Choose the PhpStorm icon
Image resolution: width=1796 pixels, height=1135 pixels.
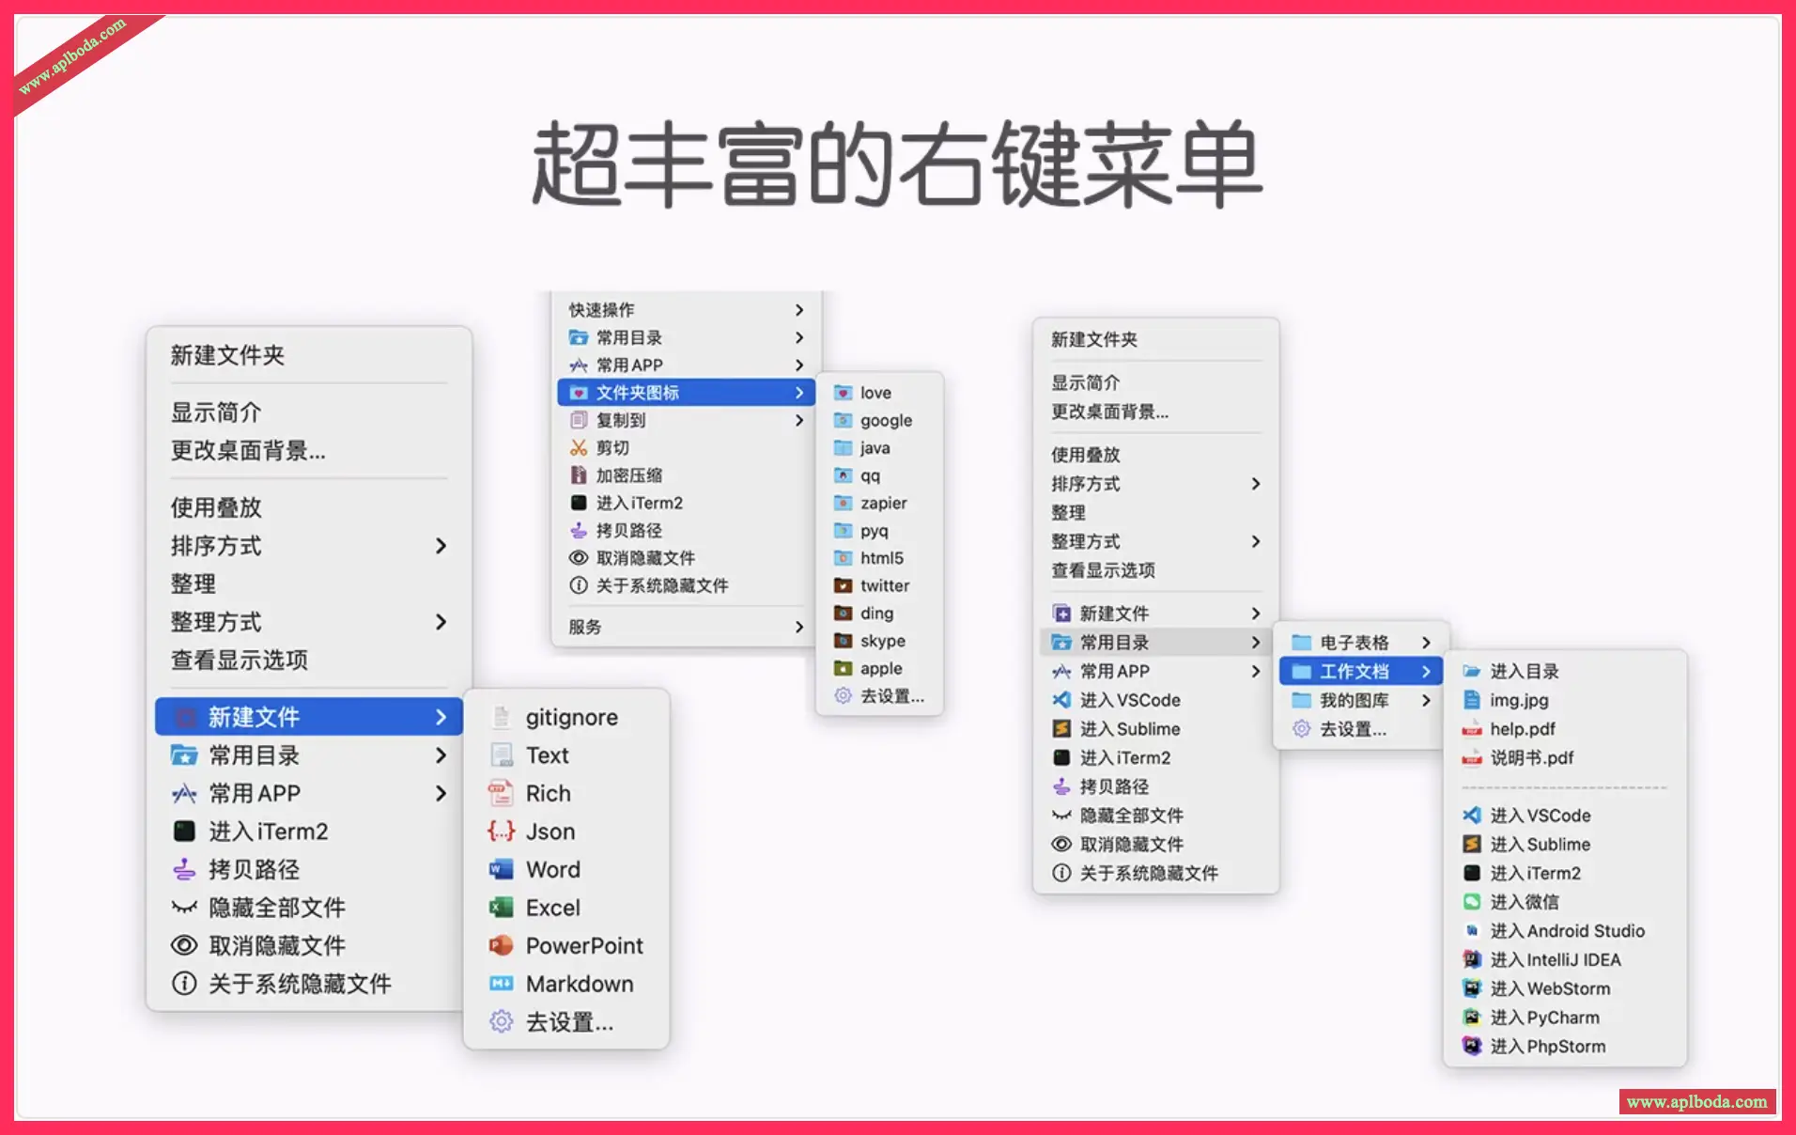[1472, 1047]
